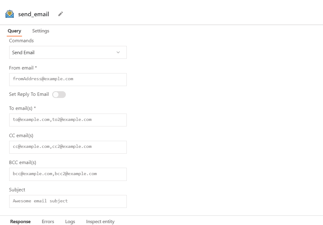This screenshot has height=225, width=323.
Task: Focus the From email input field
Action: click(x=68, y=79)
